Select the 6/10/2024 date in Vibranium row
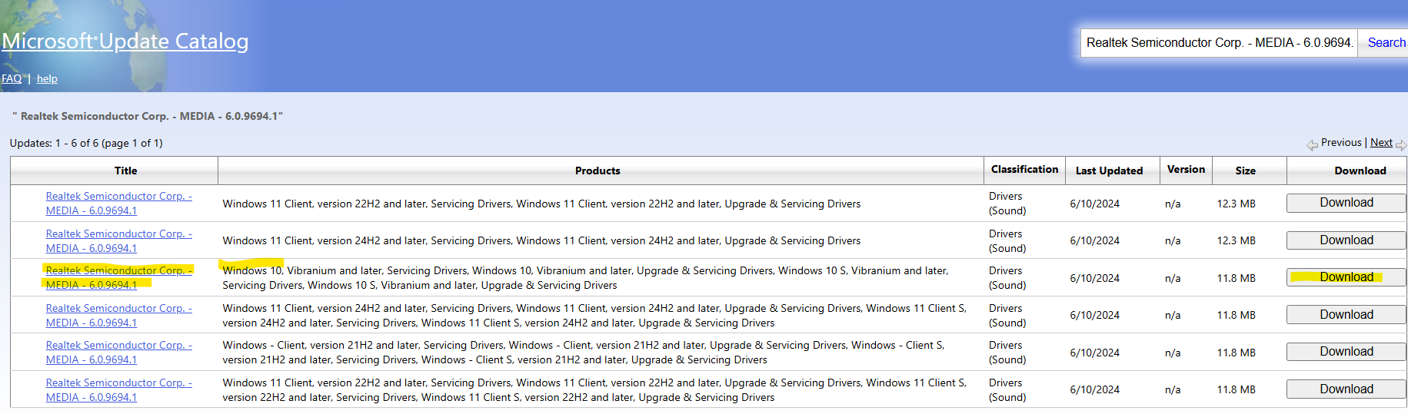 pos(1094,278)
